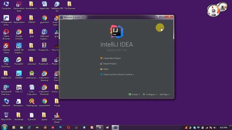Screen dimensions: 232x130
Task: Click the volume icon in system tray
Action: (x=215, y=127)
